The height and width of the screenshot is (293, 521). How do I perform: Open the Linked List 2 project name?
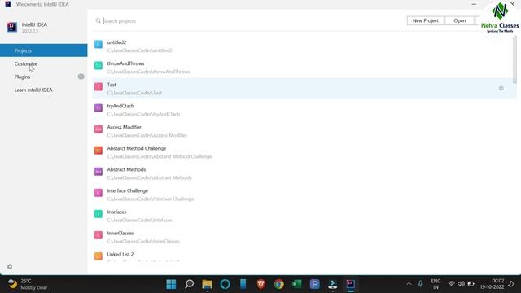[120, 255]
